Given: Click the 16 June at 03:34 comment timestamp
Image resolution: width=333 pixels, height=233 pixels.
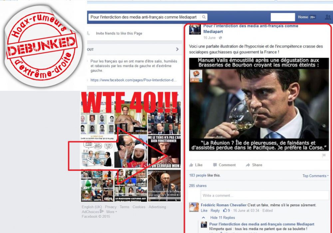Looking at the screenshot, I should 246,210.
